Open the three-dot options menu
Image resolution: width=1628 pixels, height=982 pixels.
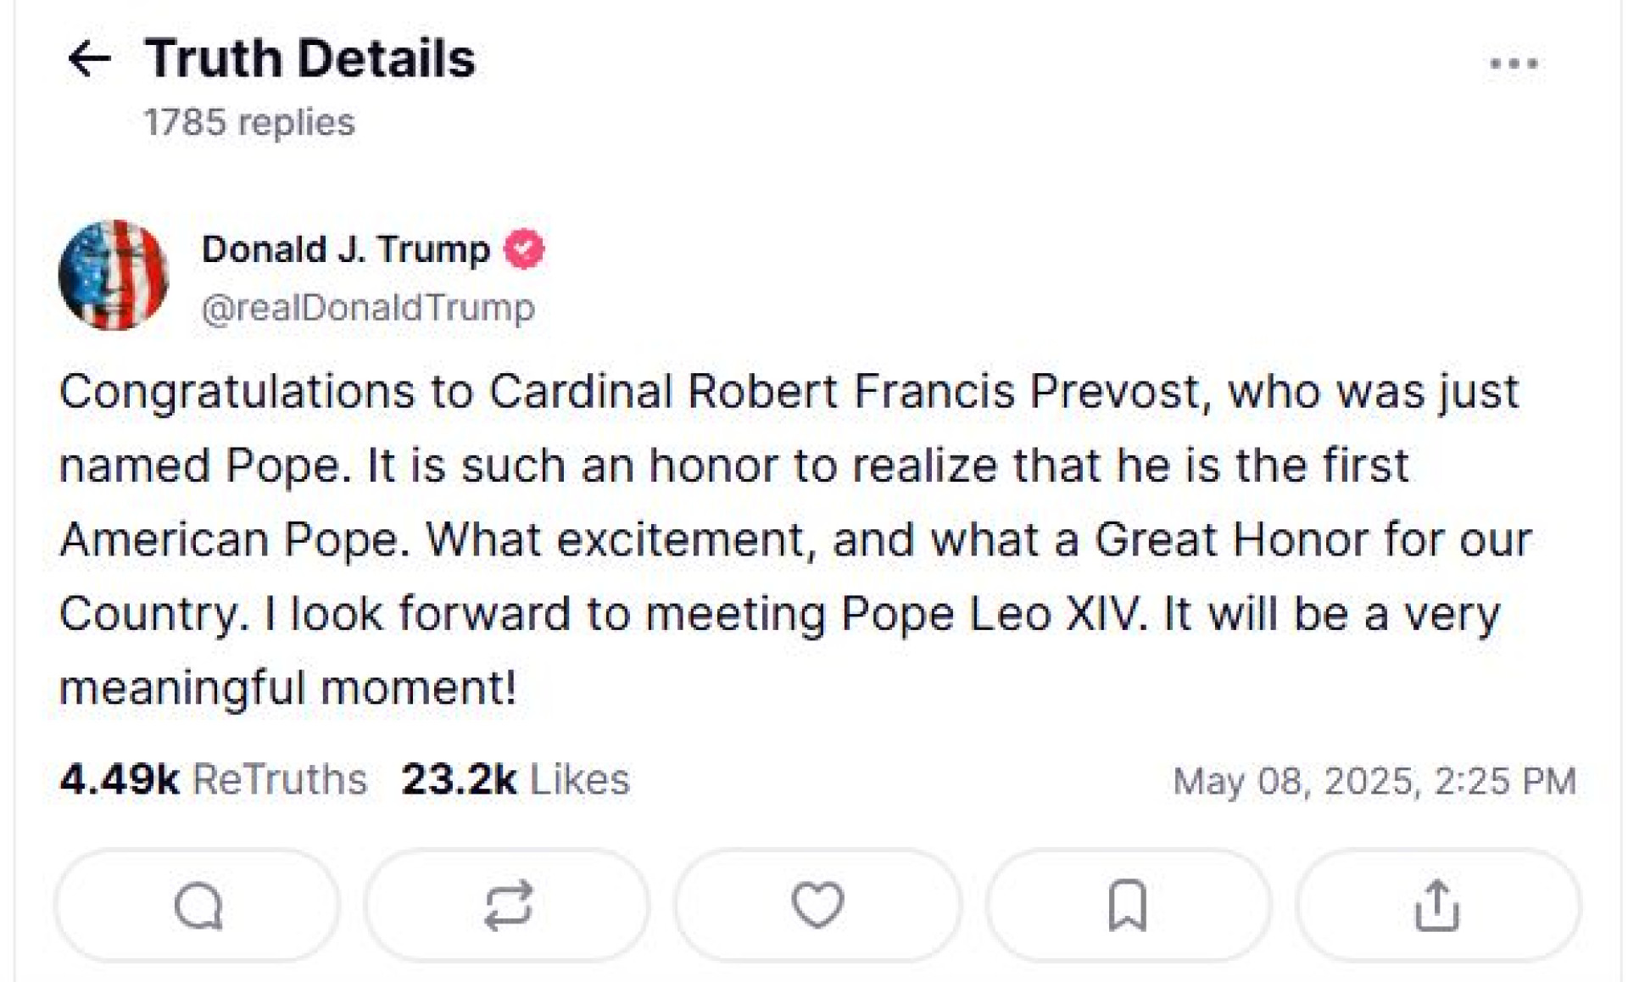pos(1514,64)
